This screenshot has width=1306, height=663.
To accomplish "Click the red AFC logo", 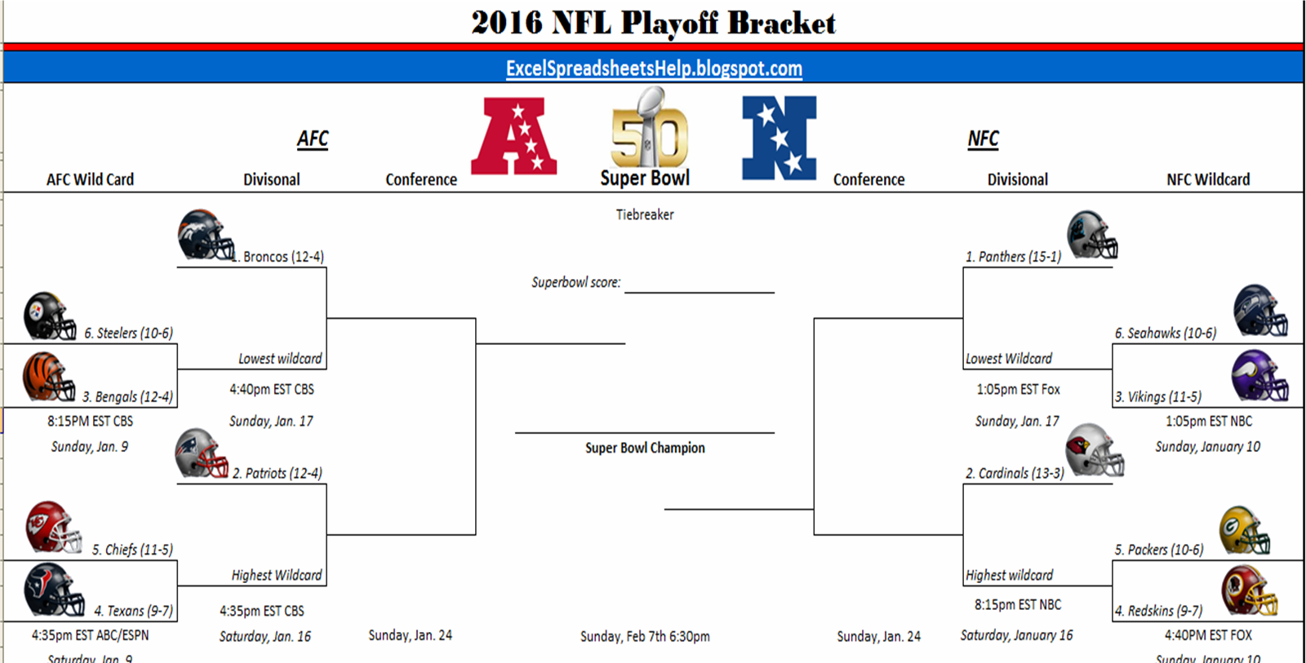I will [x=514, y=136].
